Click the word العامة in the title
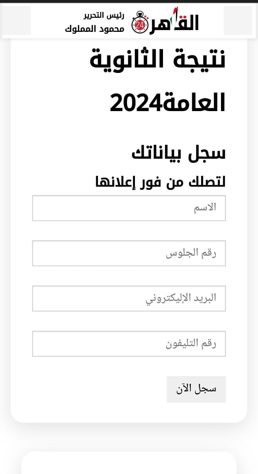The height and width of the screenshot is (474, 258). (193, 103)
